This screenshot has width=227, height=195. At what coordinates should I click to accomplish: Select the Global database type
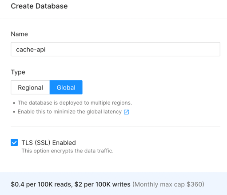point(66,87)
